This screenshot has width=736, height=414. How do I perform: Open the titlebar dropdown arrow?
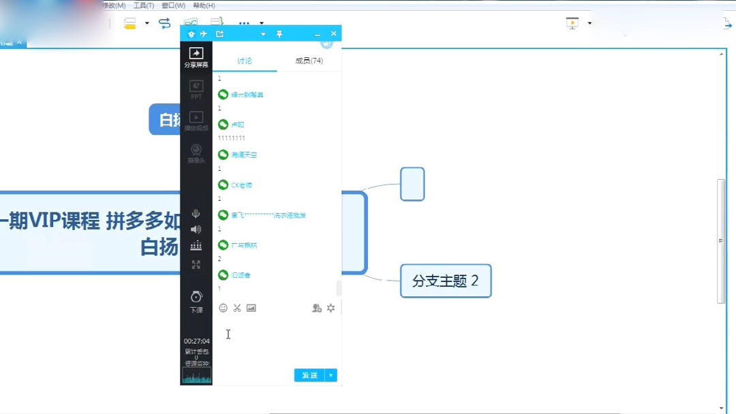click(262, 33)
